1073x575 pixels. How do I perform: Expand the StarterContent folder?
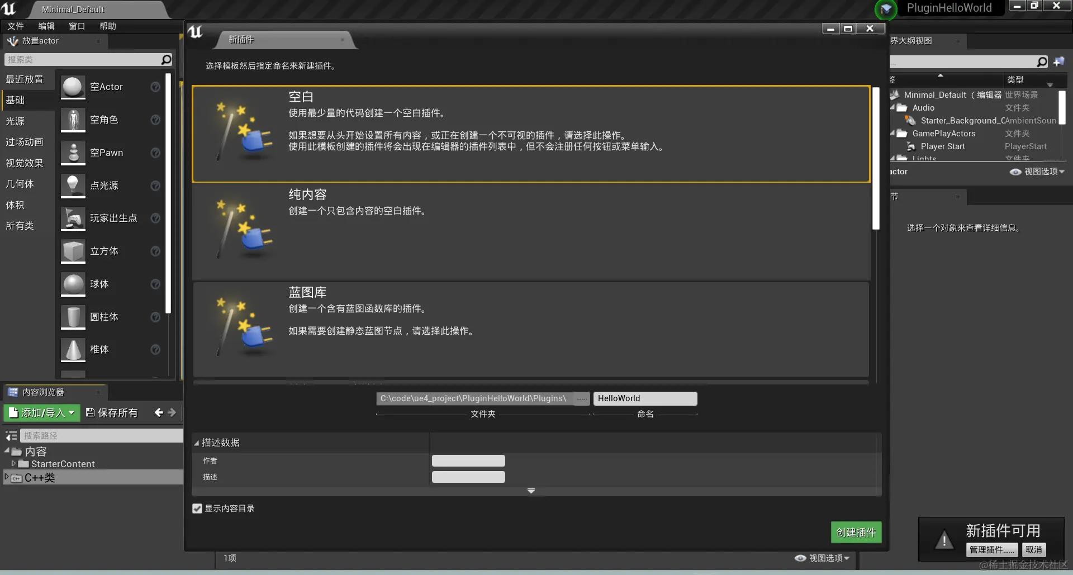point(13,463)
